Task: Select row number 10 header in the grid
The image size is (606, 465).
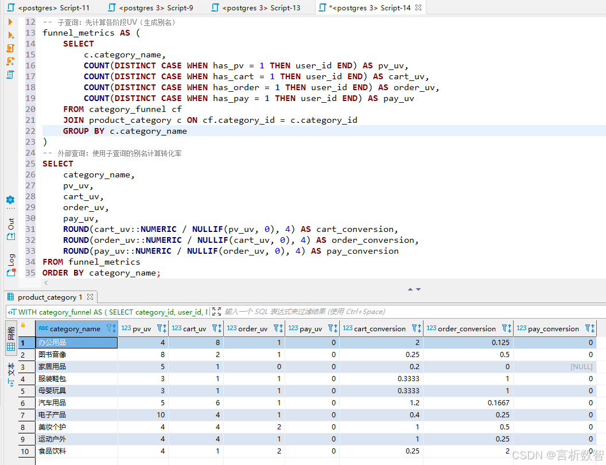Action: click(26, 451)
